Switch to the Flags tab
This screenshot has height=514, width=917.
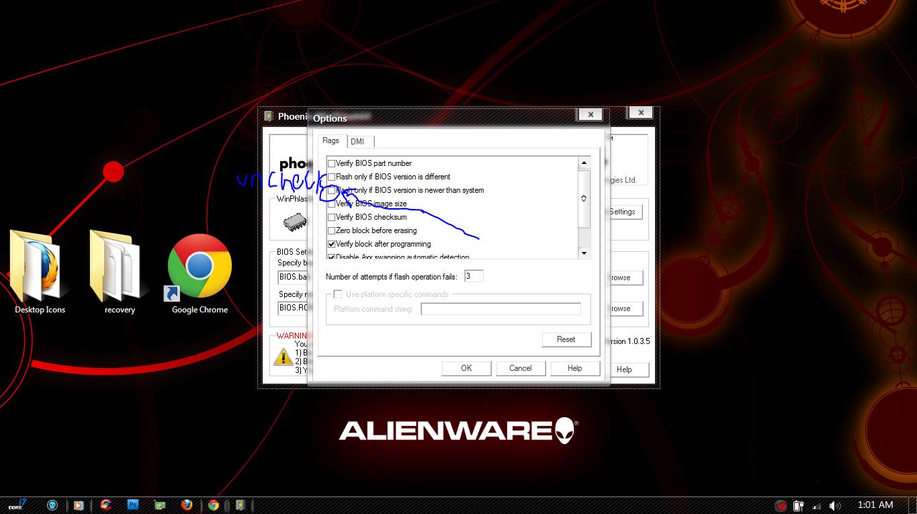(x=331, y=140)
